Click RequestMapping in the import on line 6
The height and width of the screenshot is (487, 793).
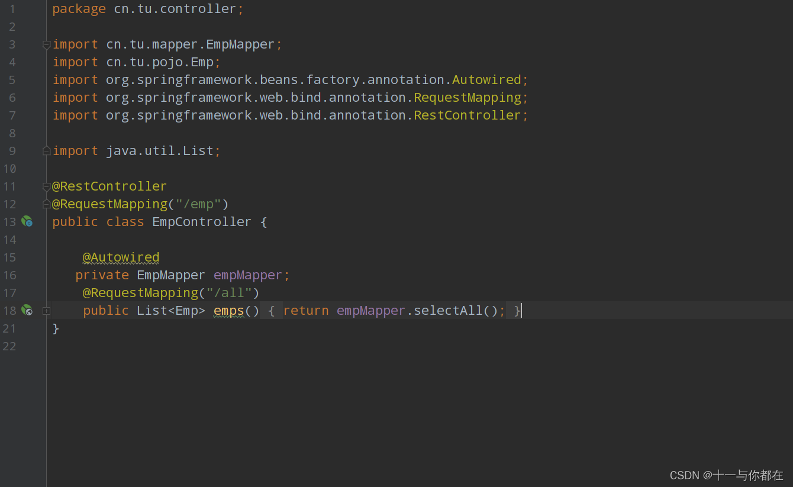point(468,98)
